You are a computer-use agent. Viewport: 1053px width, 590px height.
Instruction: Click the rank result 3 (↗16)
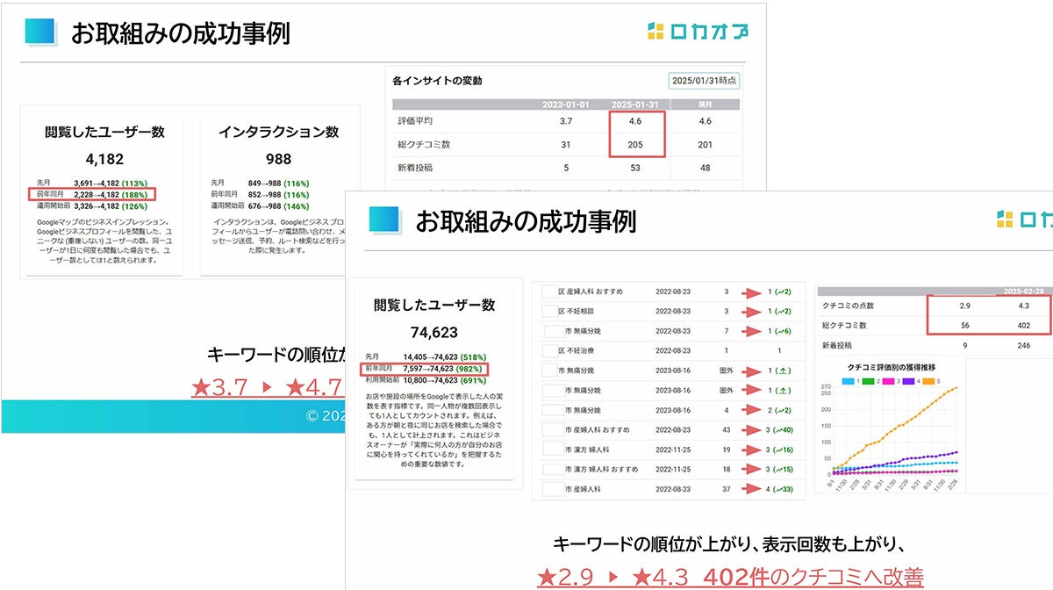coord(780,450)
